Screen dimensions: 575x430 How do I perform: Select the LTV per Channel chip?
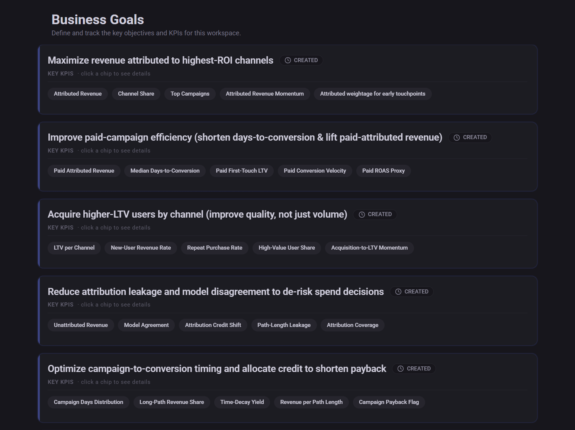coord(74,248)
